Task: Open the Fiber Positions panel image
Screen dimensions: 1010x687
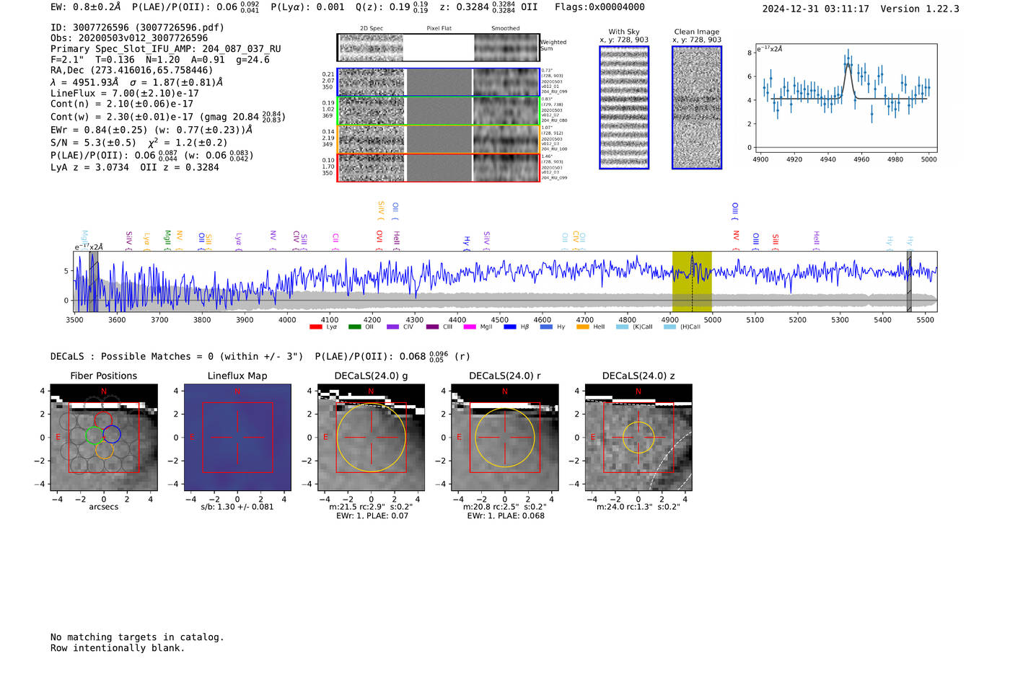Action: coord(104,438)
